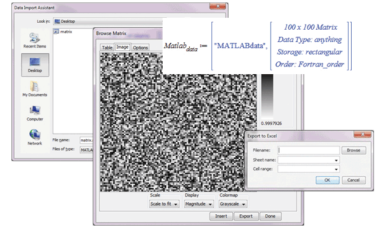
Task: Expand the Cell range combo box
Action: coord(309,169)
